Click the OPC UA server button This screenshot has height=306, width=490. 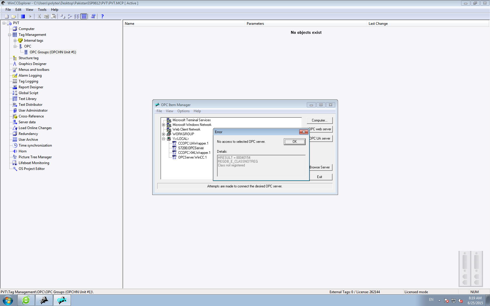point(321,138)
